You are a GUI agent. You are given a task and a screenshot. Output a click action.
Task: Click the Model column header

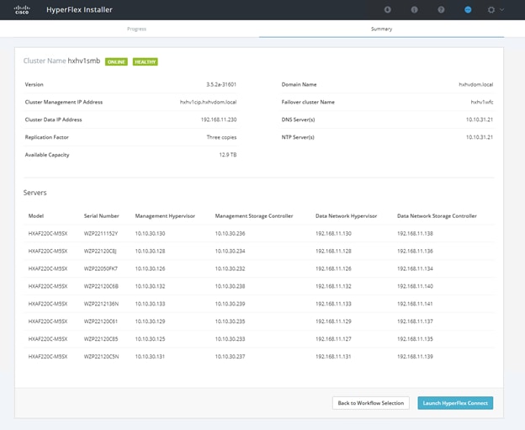[36, 216]
